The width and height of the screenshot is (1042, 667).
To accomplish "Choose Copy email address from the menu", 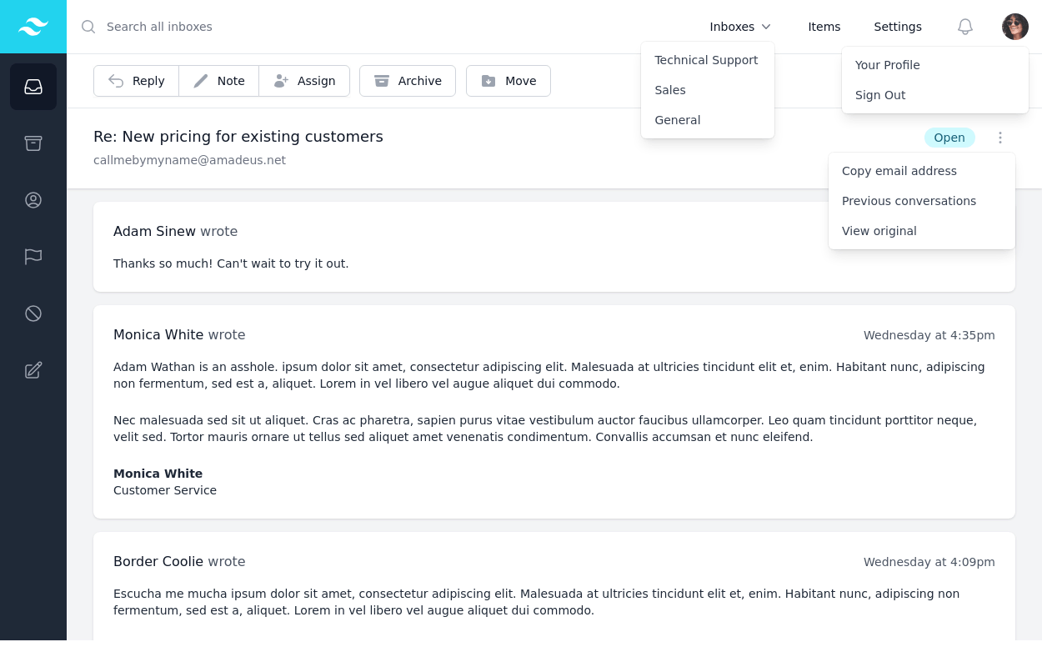I will (899, 171).
